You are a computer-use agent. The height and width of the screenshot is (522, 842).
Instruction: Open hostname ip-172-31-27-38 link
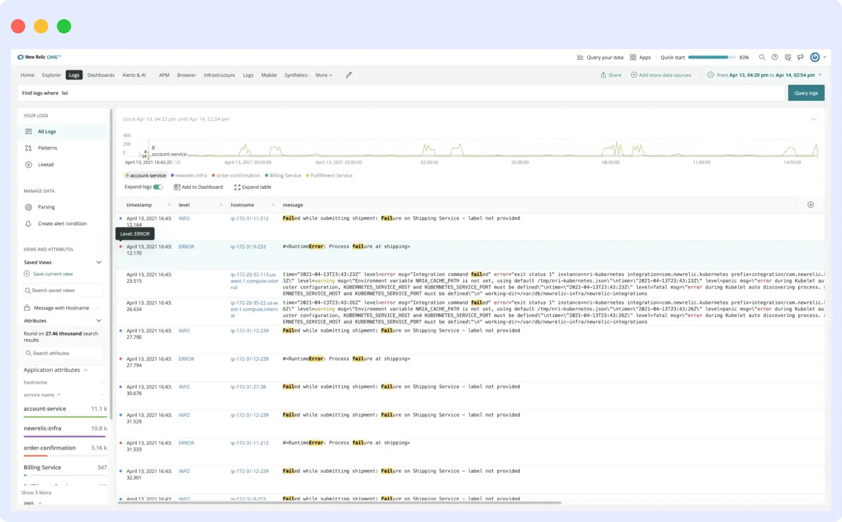248,387
